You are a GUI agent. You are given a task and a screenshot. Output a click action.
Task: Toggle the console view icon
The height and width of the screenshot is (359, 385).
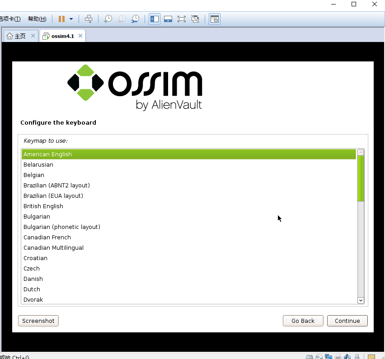tap(214, 19)
